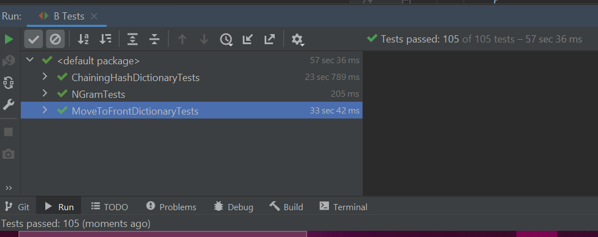Rerun tests with the green play icon
The height and width of the screenshot is (237, 598).
[9, 39]
